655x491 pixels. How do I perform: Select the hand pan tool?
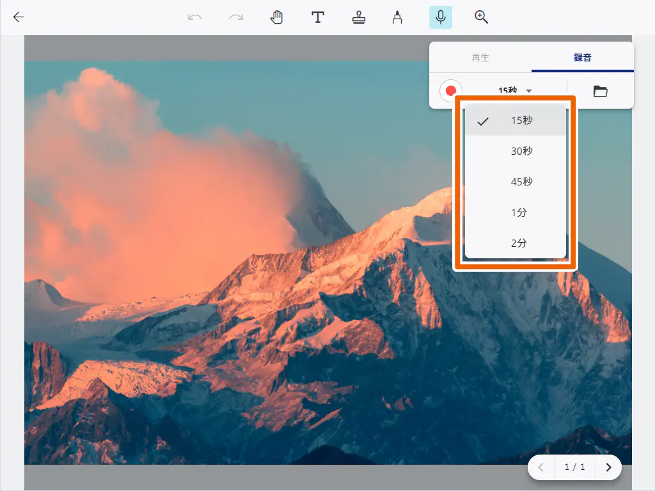276,17
